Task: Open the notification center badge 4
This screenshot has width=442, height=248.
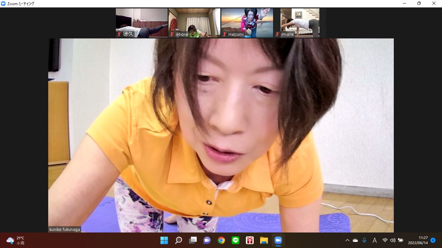Action: click(433, 240)
